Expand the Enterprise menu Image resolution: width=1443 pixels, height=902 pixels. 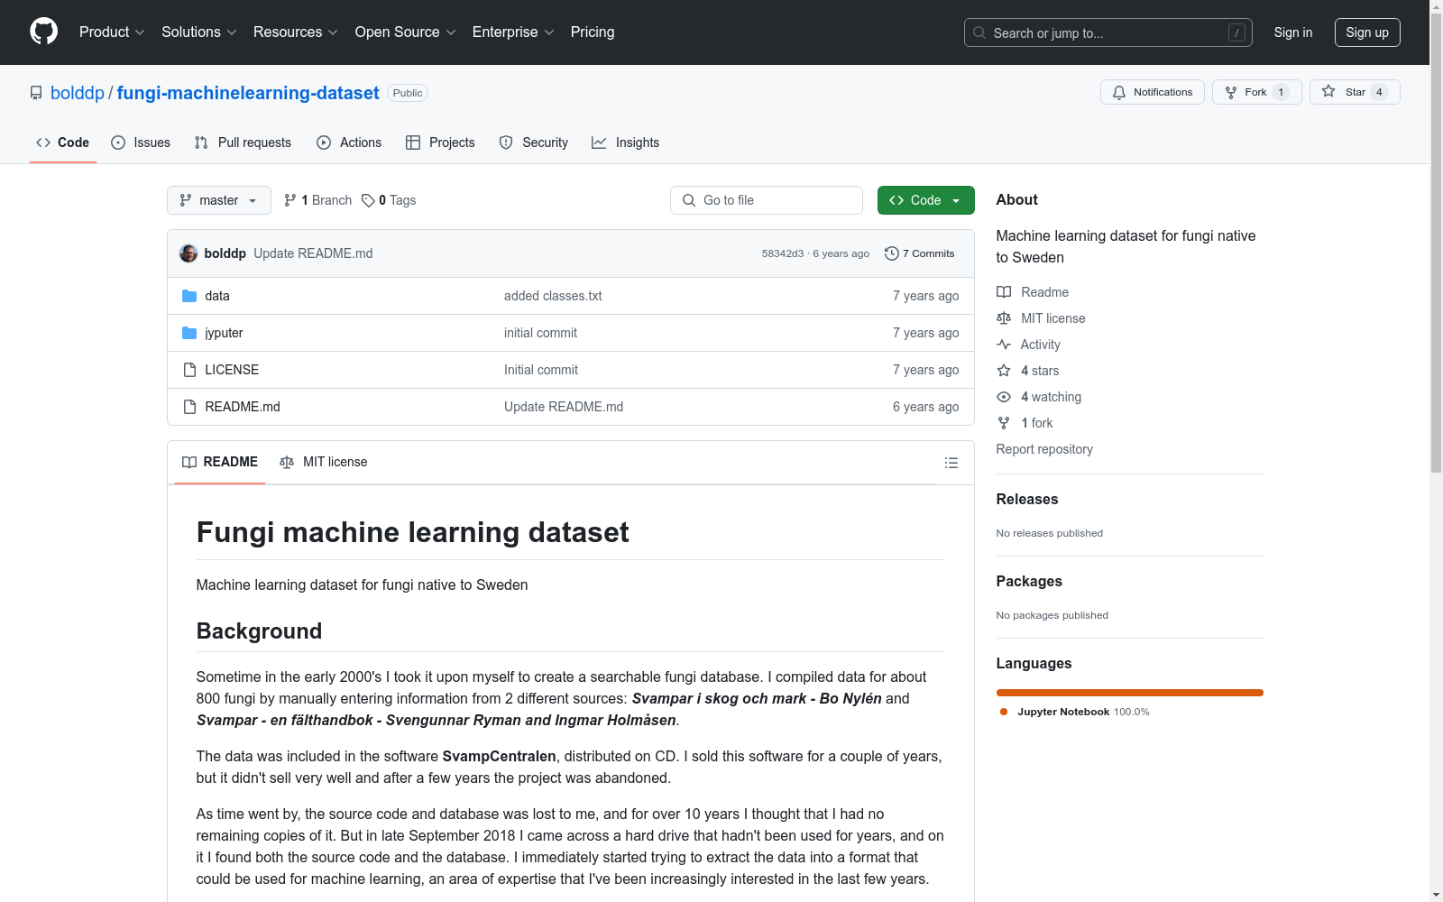coord(513,32)
